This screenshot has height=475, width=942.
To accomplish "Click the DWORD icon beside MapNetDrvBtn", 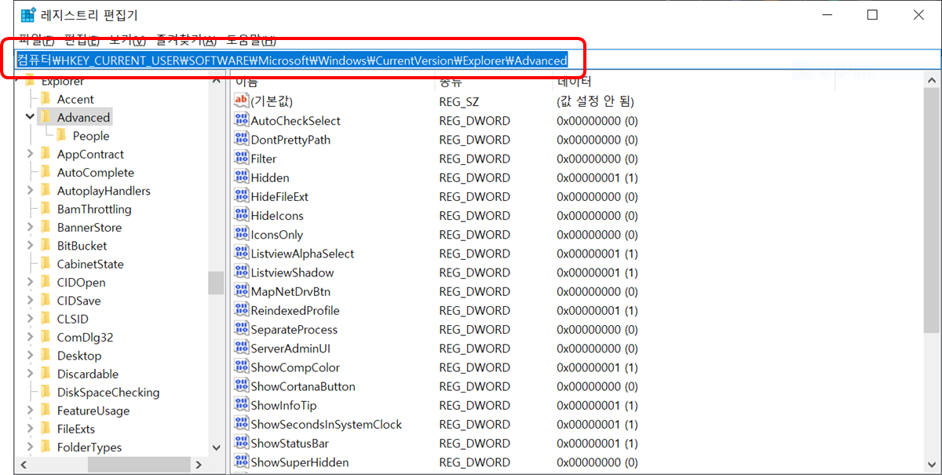I will pos(241,291).
